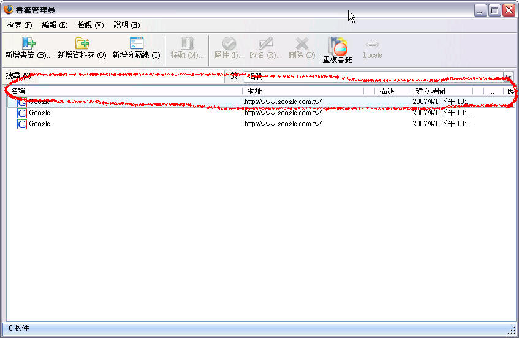519x338 pixels.
Task: Click the Duplicate Bookmarks (重複書籤) icon
Action: coord(338,46)
